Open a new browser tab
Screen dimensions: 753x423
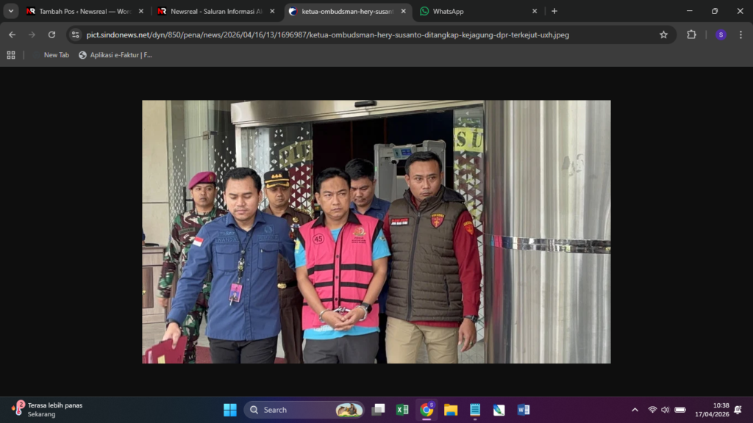click(x=554, y=11)
